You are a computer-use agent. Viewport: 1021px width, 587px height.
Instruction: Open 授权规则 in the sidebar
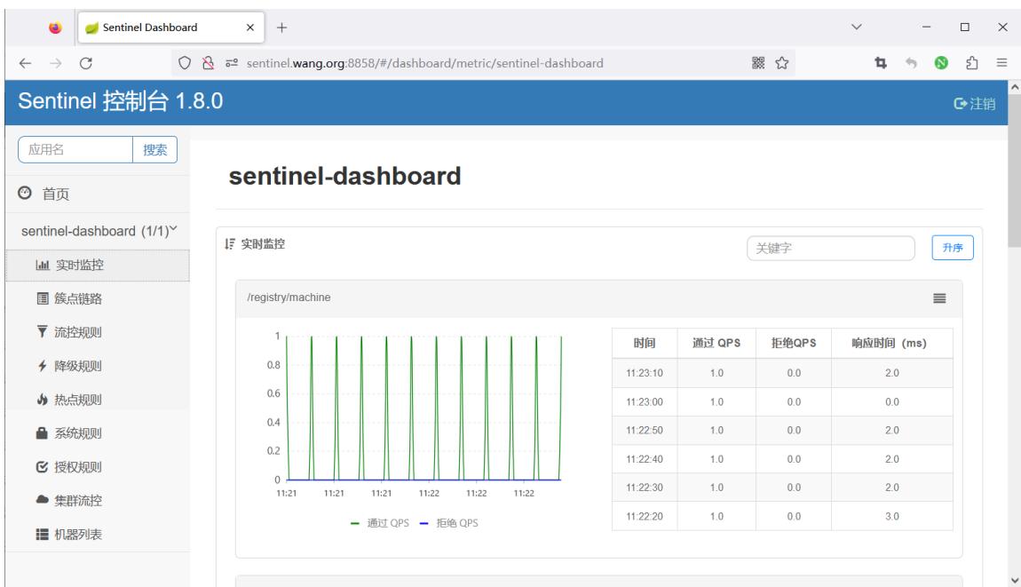[98, 467]
